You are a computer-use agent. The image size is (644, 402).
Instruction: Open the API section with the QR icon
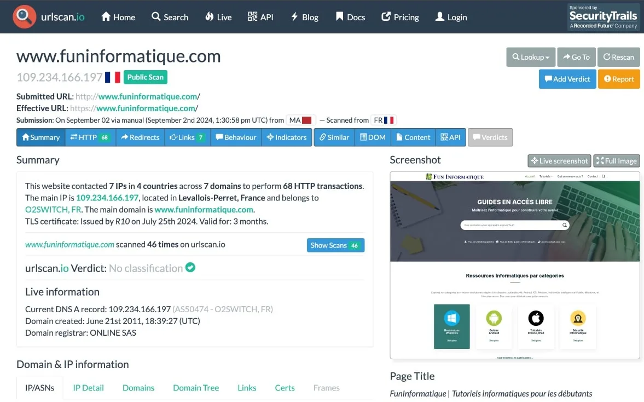tap(251, 17)
